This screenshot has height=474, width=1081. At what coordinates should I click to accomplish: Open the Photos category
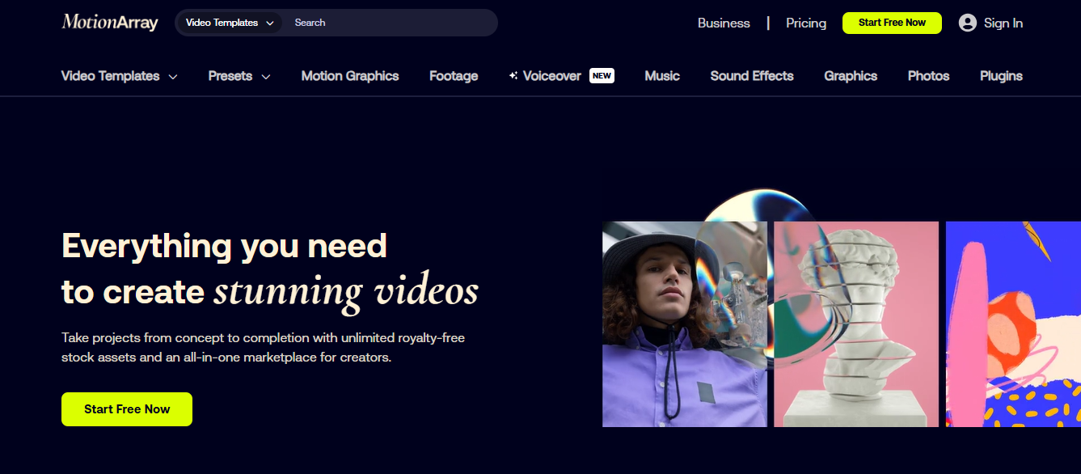(927, 75)
